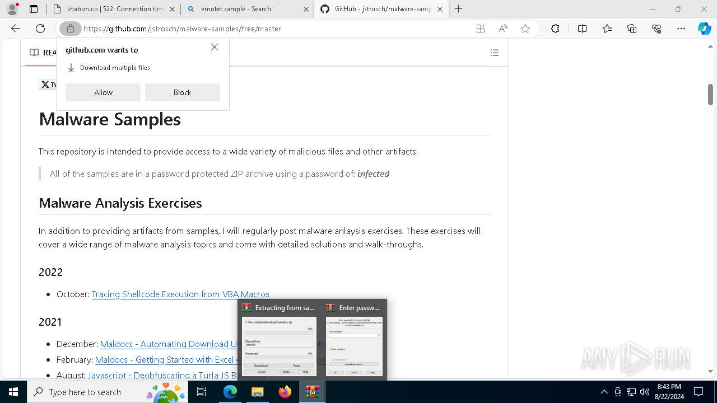Click the Type here to search box
This screenshot has width=717, height=403.
pyautogui.click(x=109, y=392)
